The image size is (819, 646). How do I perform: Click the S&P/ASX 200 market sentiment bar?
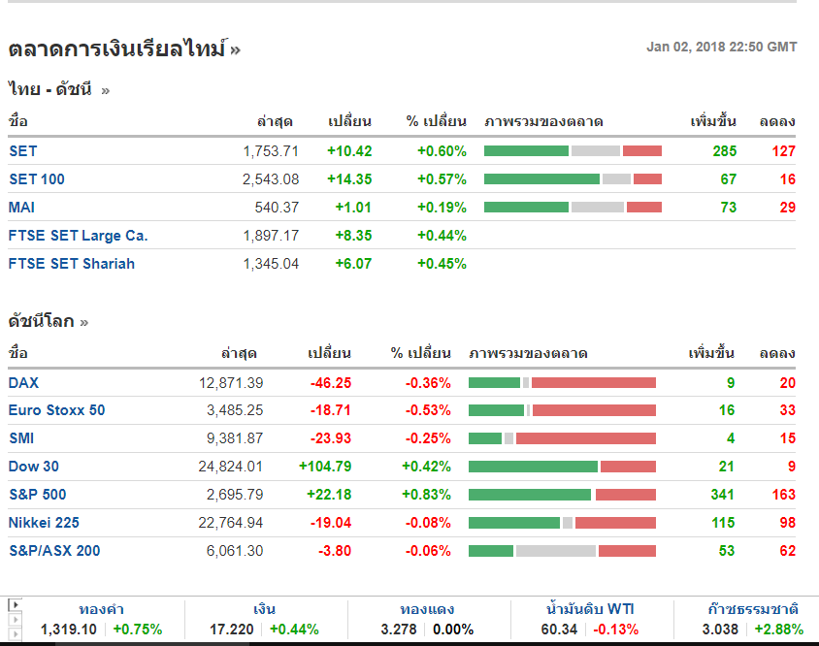pos(562,551)
